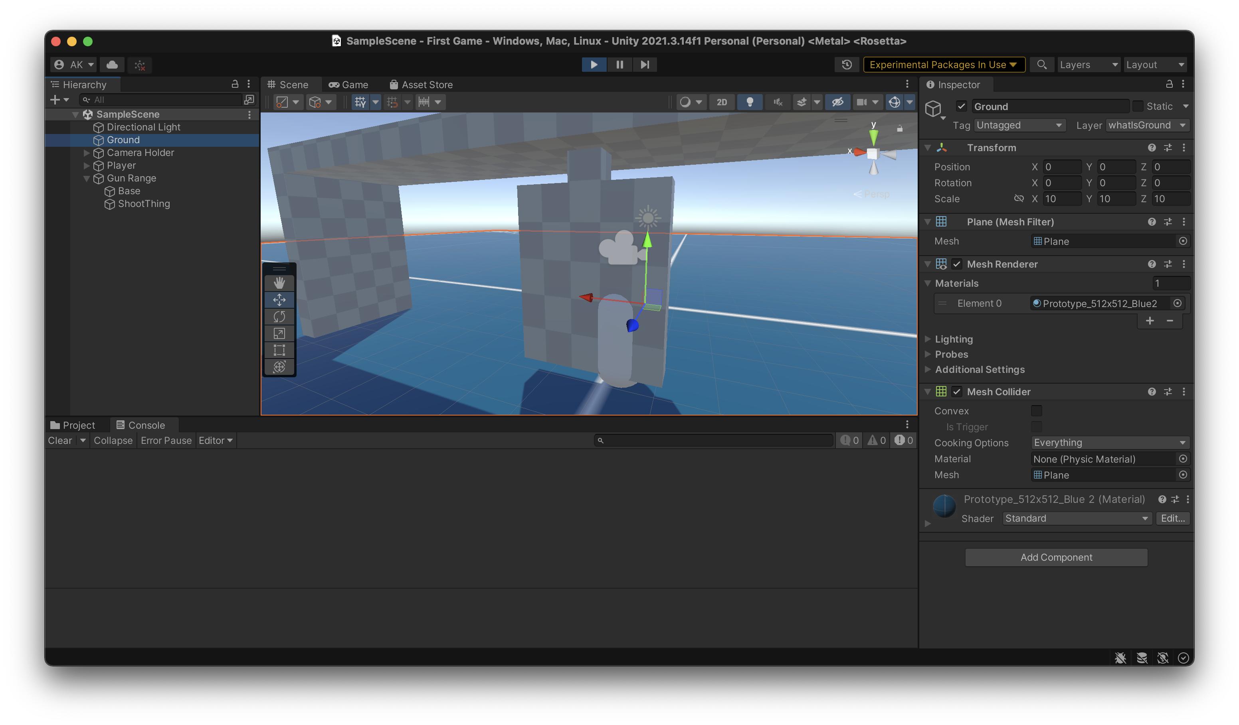Screen dimensions: 1239x725
Task: Select the Hand pan tool in the scene view
Action: pyautogui.click(x=279, y=283)
